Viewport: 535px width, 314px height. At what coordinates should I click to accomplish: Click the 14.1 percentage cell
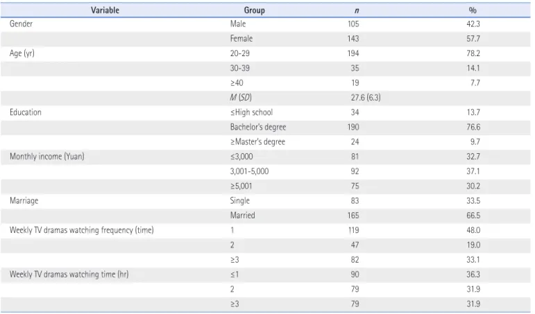pyautogui.click(x=473, y=68)
